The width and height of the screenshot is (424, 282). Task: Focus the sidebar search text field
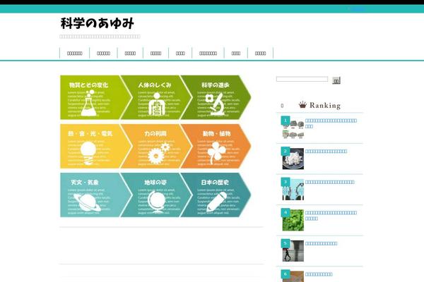302,79
